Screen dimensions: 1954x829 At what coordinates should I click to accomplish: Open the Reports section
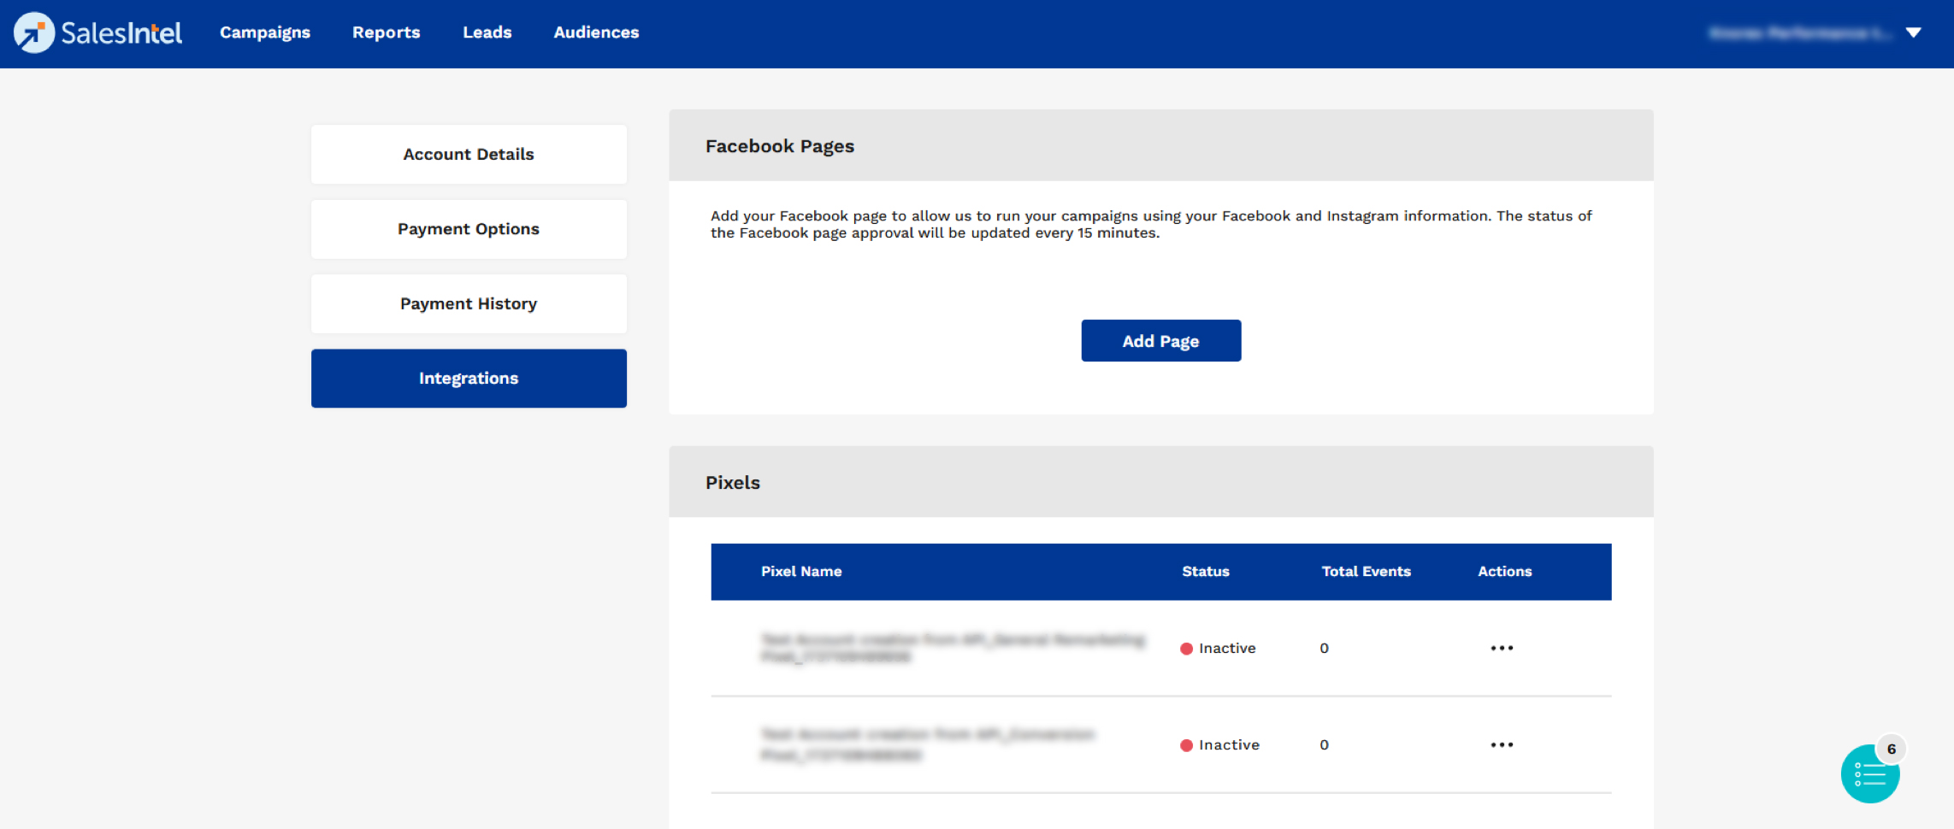[x=386, y=32]
